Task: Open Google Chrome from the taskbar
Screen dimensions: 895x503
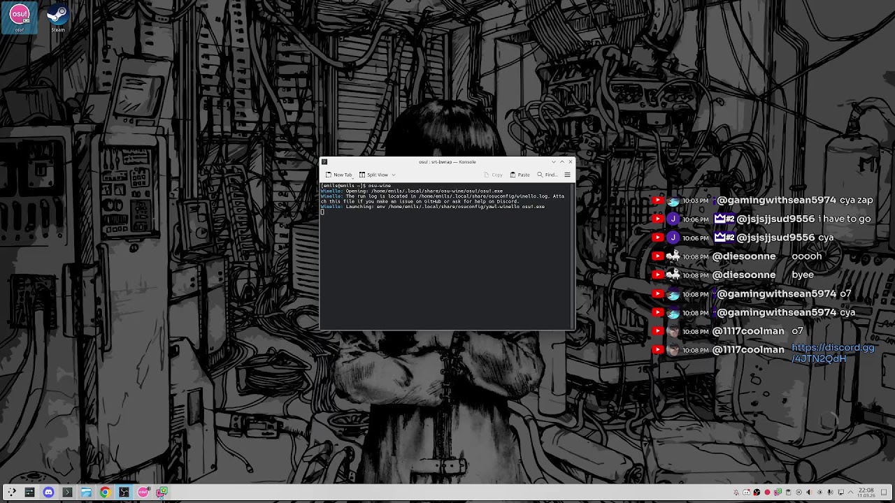Action: (105, 493)
